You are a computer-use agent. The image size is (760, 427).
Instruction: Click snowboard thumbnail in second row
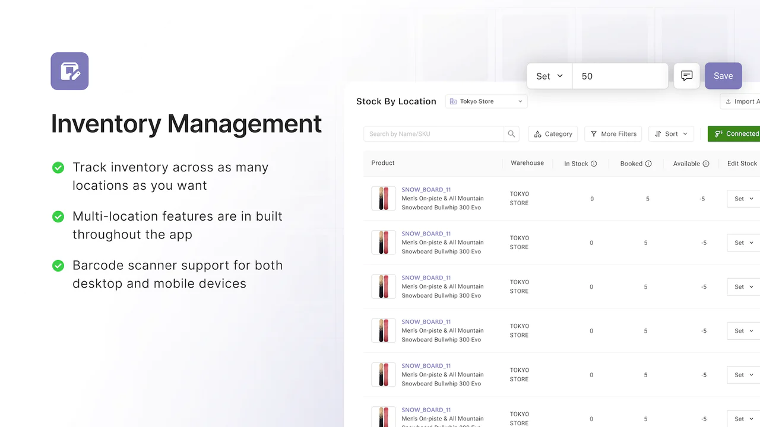coord(384,243)
